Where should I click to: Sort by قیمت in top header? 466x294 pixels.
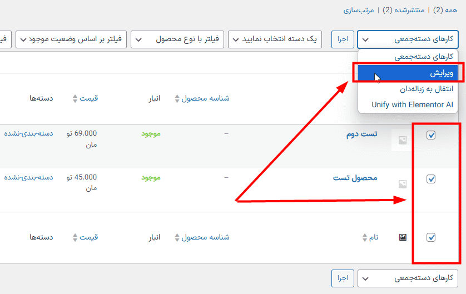88,98
